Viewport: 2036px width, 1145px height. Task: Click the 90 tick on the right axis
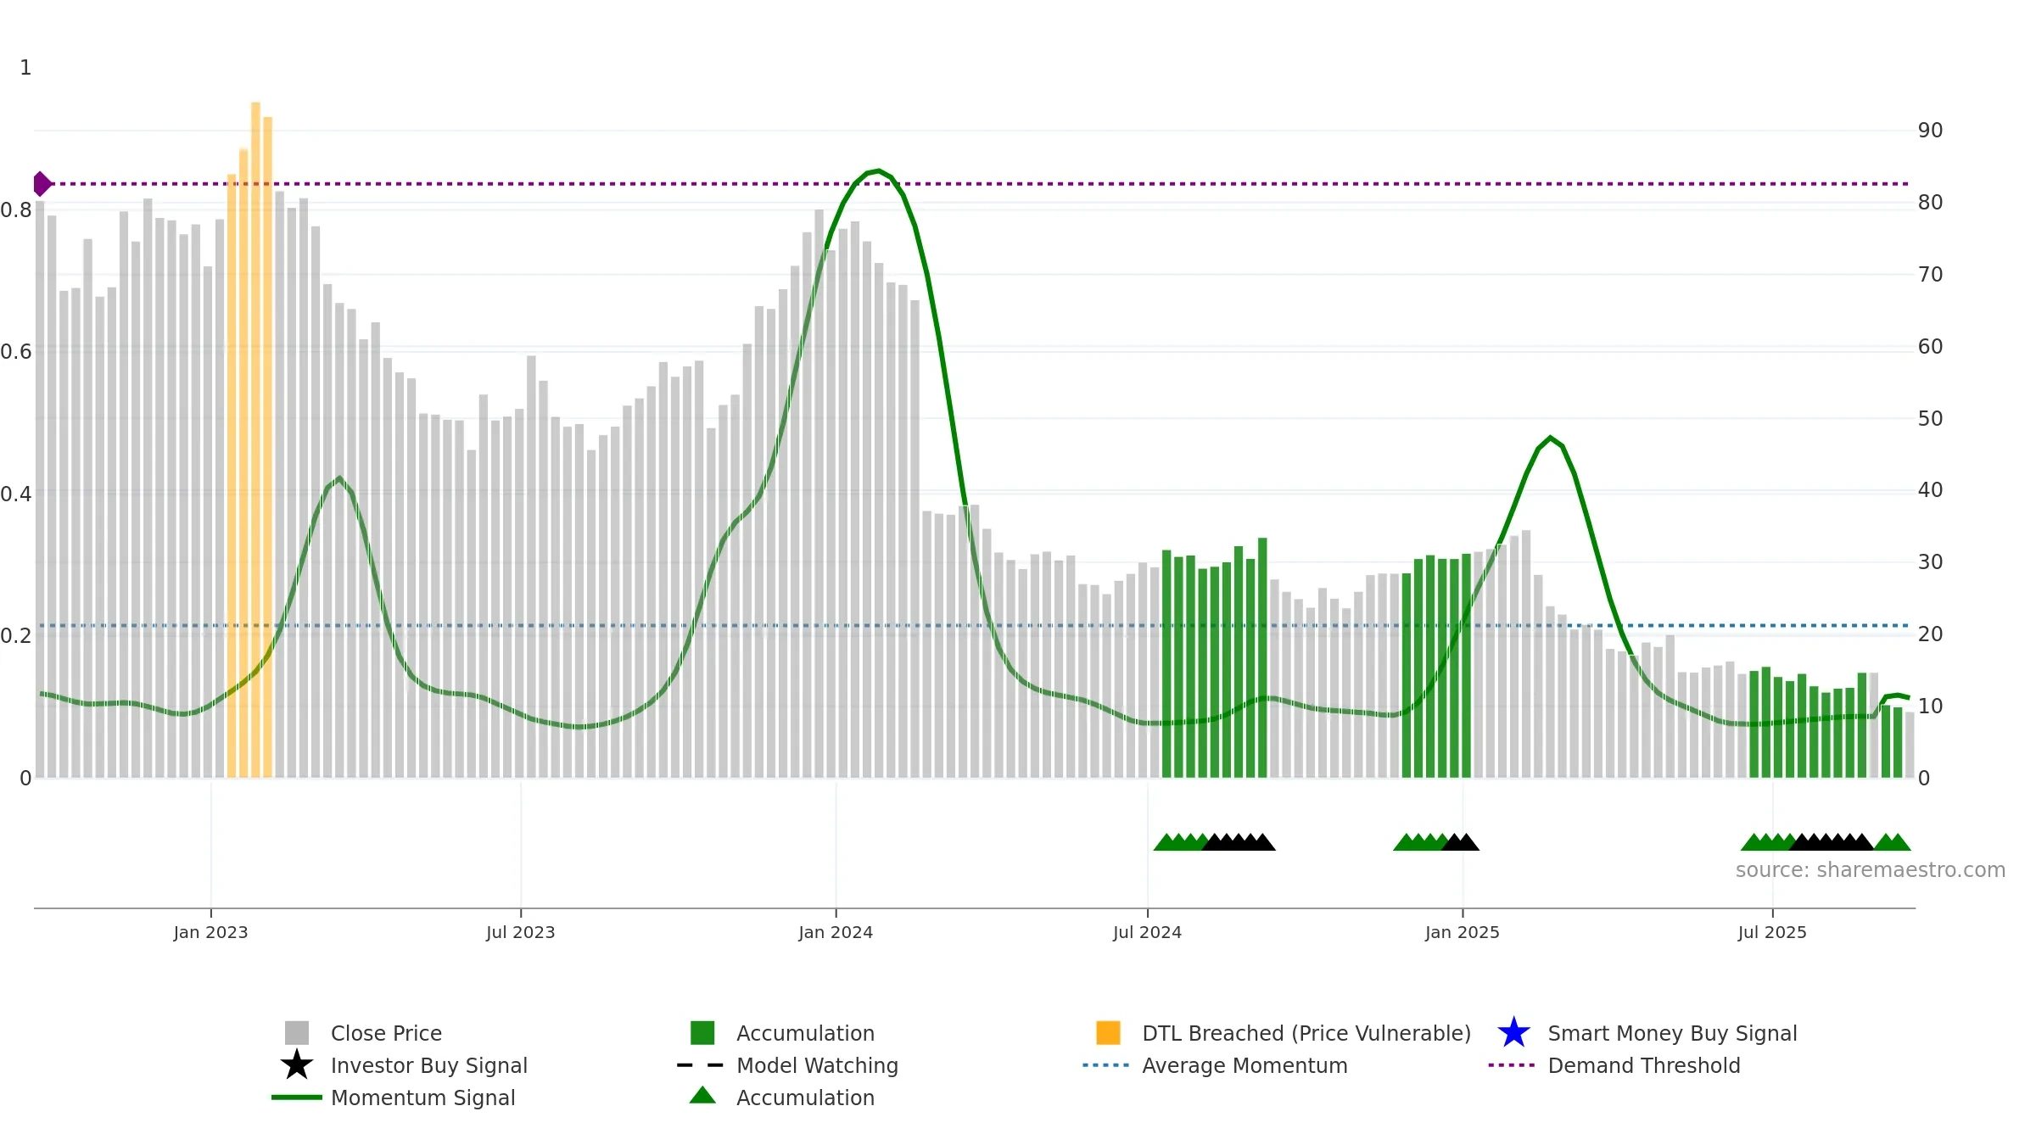(1930, 131)
